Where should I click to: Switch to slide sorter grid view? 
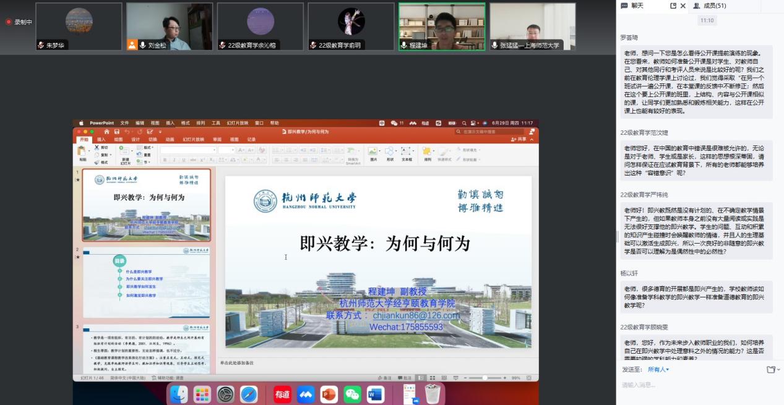click(431, 377)
